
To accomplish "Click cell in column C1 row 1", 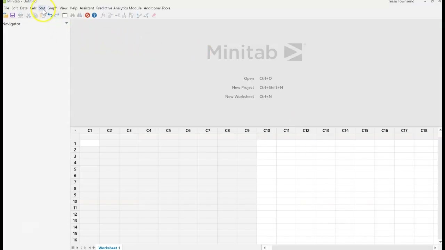I will tap(90, 143).
